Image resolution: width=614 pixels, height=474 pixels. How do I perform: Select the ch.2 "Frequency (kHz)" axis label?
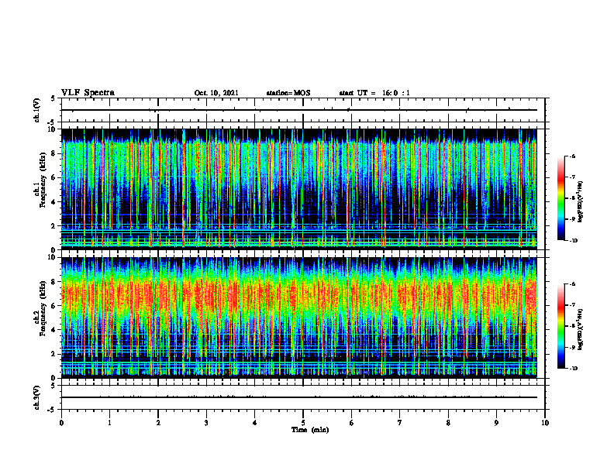coord(43,308)
